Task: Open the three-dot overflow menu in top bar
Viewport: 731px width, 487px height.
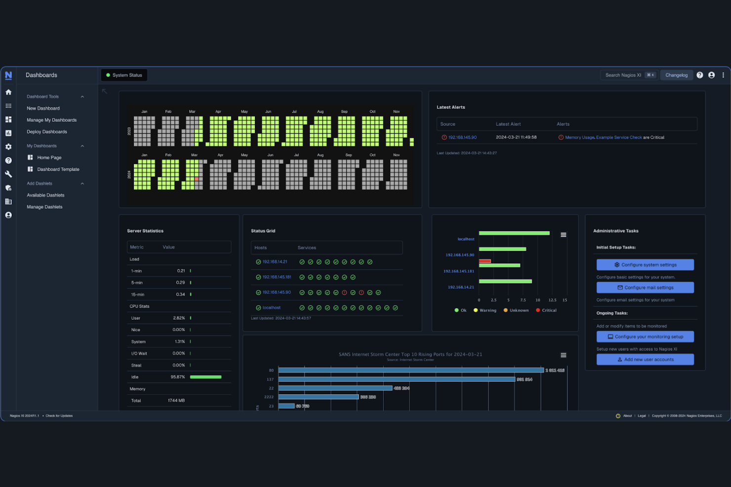Action: click(723, 75)
